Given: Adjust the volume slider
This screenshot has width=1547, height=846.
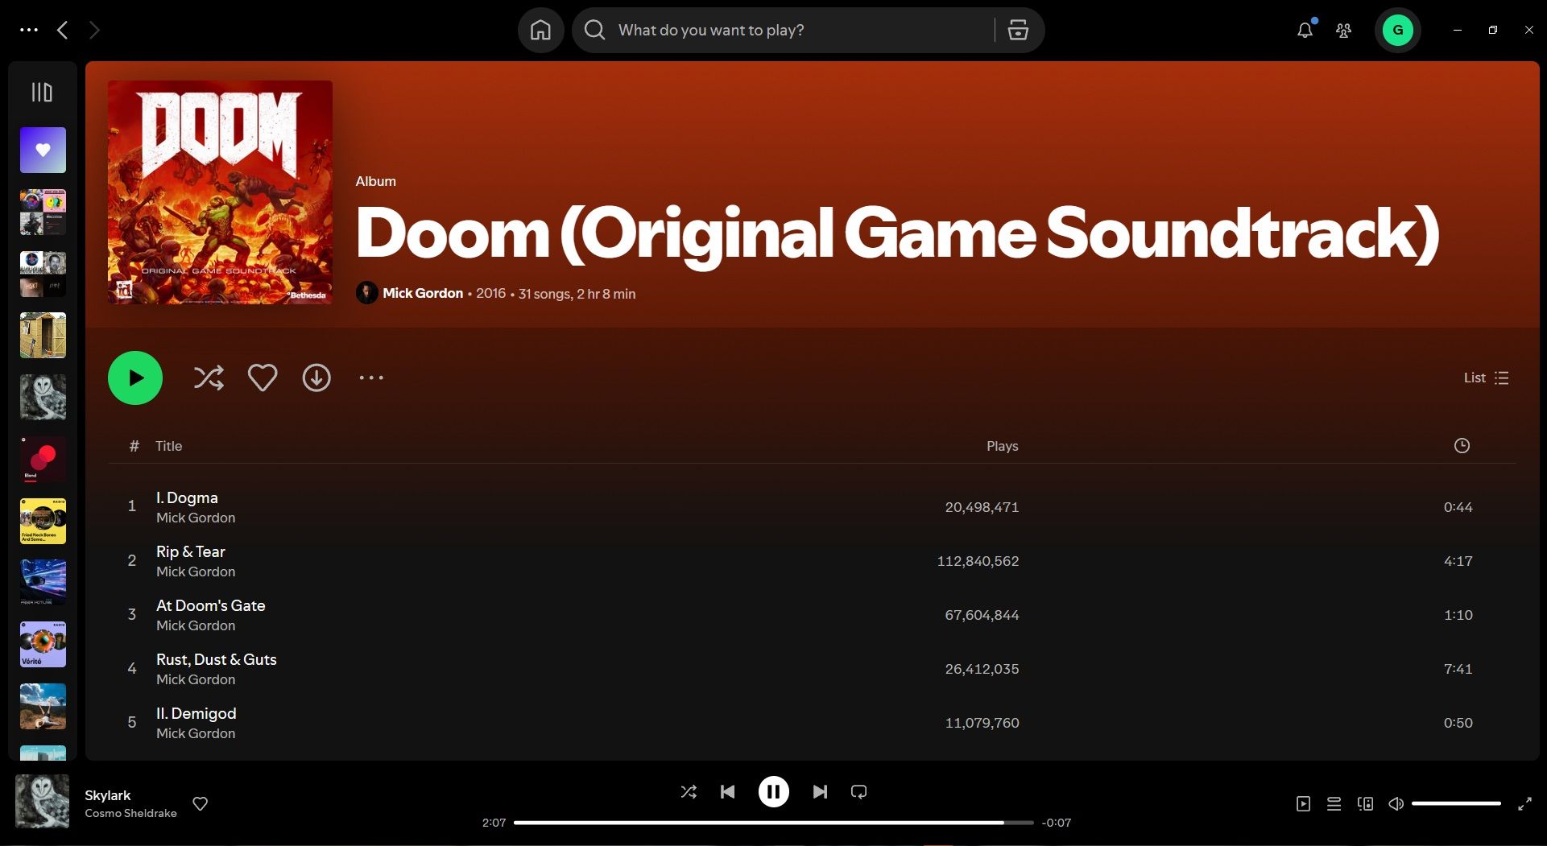Looking at the screenshot, I should point(1456,803).
